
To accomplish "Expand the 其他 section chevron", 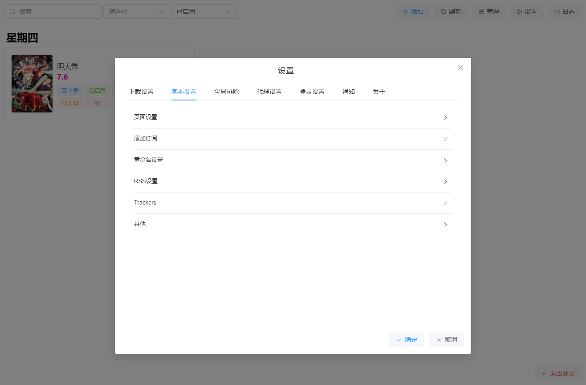I will pos(445,225).
